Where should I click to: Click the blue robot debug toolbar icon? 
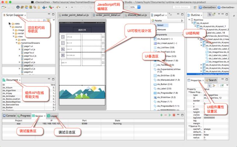click(x=44, y=7)
